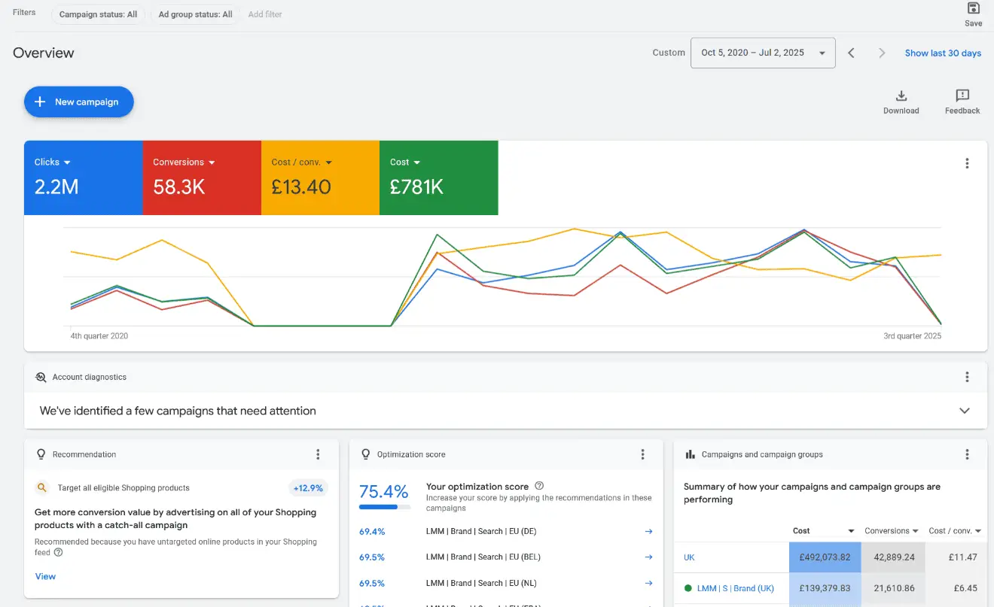Click the Campaigns and campaign groups chart icon

[x=690, y=454]
